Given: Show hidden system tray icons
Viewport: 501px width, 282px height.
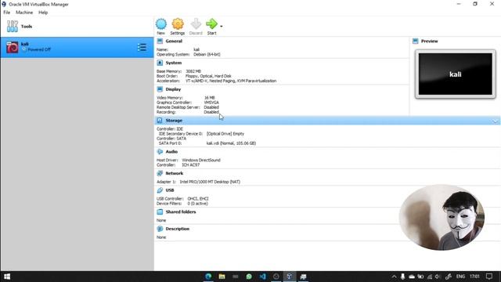Looking at the screenshot, I should 394,277.
